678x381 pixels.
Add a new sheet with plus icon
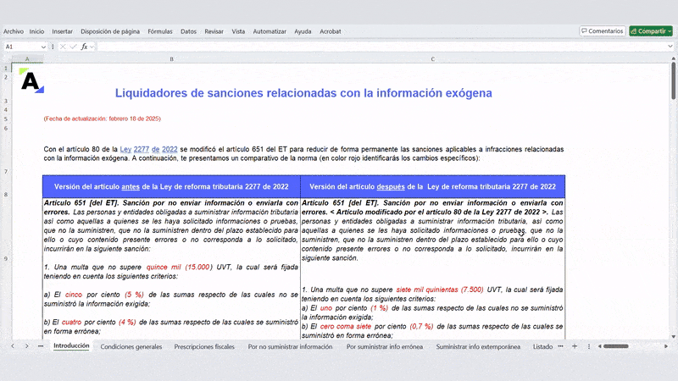click(575, 346)
